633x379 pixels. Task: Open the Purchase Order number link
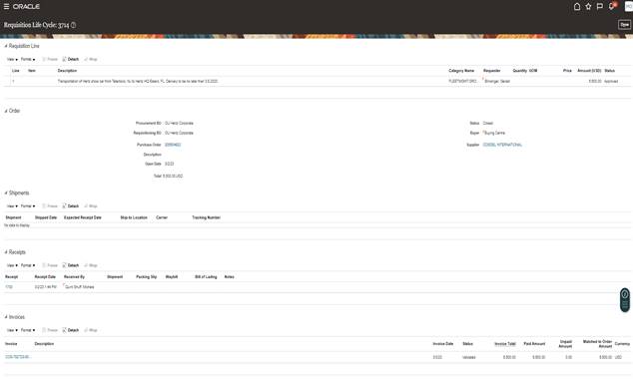coord(173,145)
